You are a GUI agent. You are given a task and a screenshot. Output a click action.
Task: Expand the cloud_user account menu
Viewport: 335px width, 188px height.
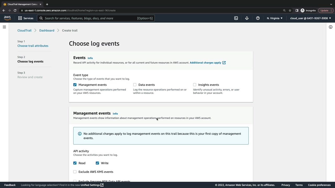click(x=310, y=18)
